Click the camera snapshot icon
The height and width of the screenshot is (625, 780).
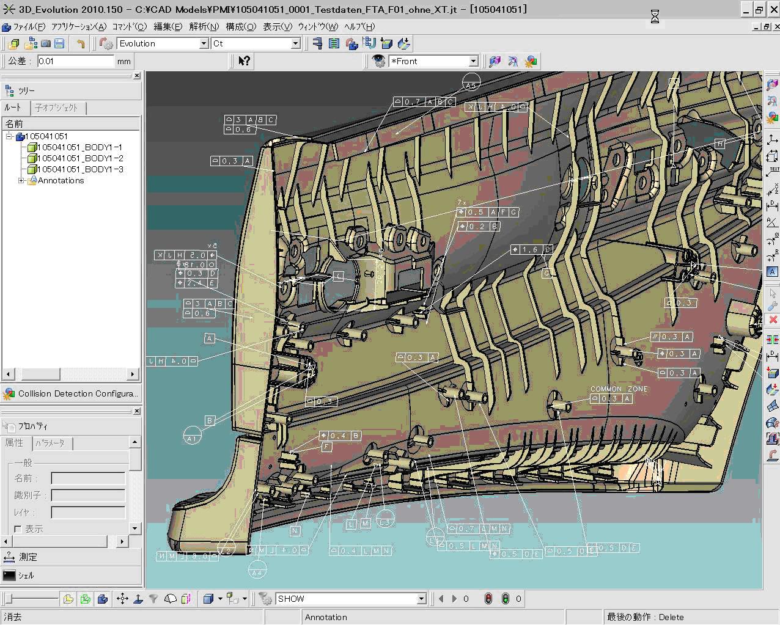coord(45,43)
